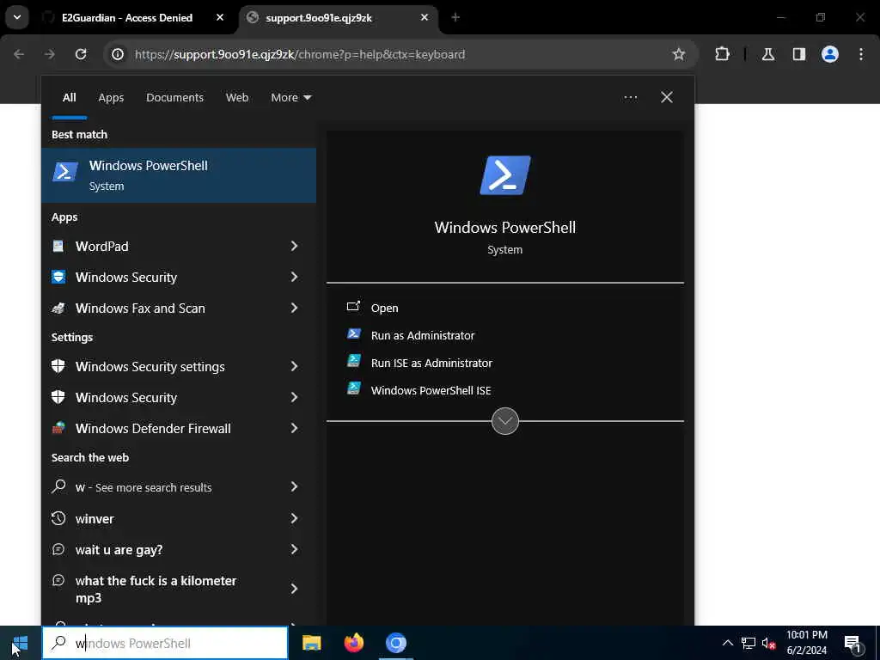Expand the winver suggestion arrow
The width and height of the screenshot is (880, 660).
click(294, 518)
